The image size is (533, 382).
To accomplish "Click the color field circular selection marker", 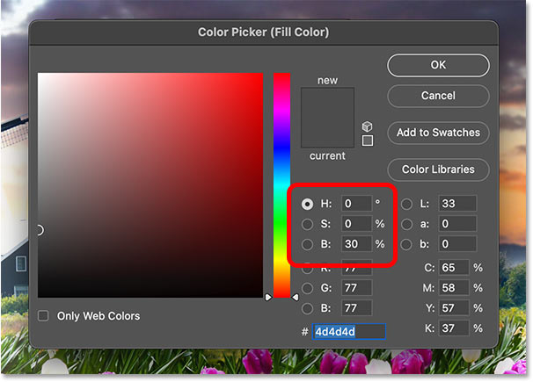I will [x=40, y=230].
